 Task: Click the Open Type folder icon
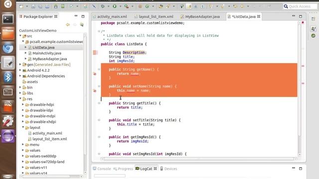click(161, 6)
